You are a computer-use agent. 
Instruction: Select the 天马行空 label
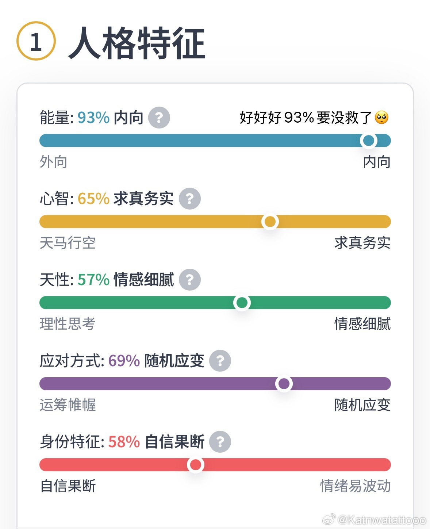[68, 243]
